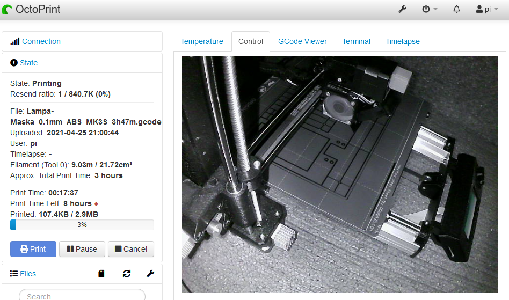
Task: Cancel the current print job
Action: [131, 249]
